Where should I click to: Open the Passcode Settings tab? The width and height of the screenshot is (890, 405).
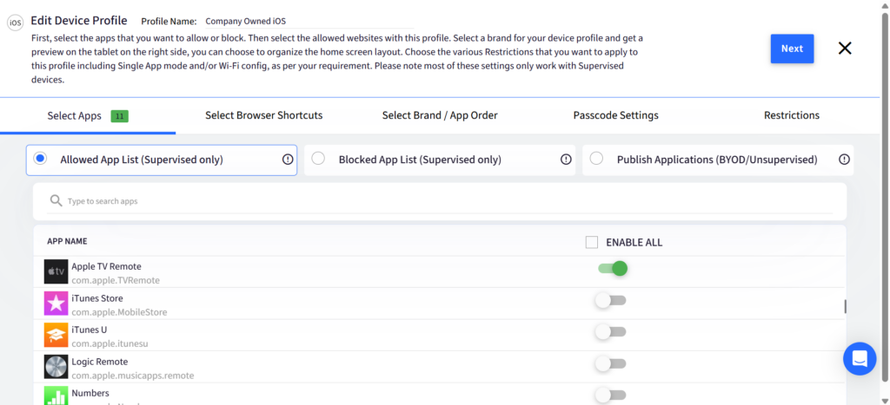(x=616, y=115)
